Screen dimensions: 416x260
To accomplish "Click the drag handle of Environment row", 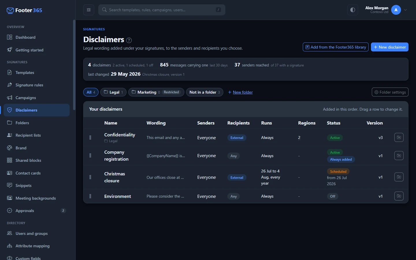I will coord(90,196).
